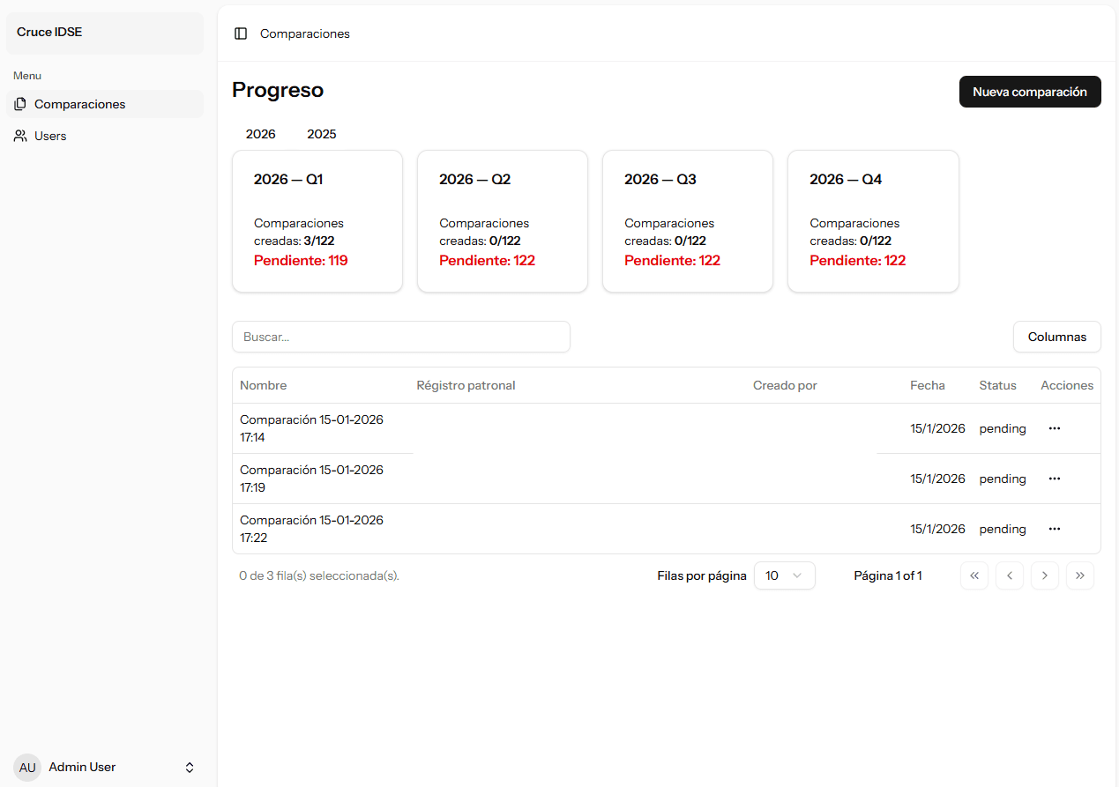Switch to the 2025 tab
The width and height of the screenshot is (1119, 787).
pos(321,134)
